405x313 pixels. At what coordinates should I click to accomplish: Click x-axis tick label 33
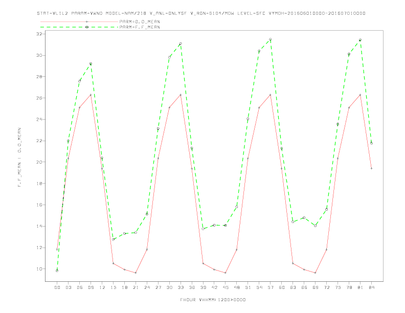181,287
